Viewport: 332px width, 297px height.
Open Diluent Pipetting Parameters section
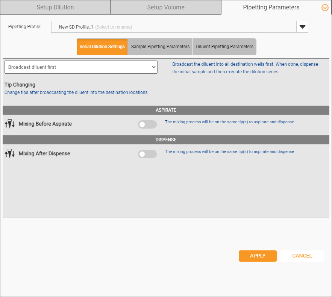(224, 47)
